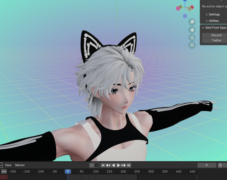227x180 pixels.
Task: Click the current frame number field
Action: click(207, 165)
